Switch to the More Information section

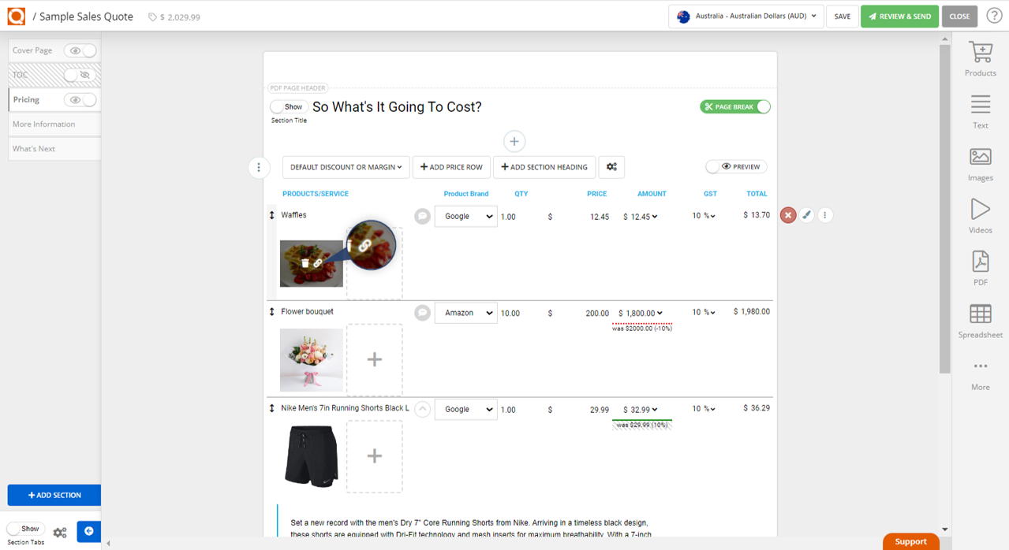[x=54, y=124]
